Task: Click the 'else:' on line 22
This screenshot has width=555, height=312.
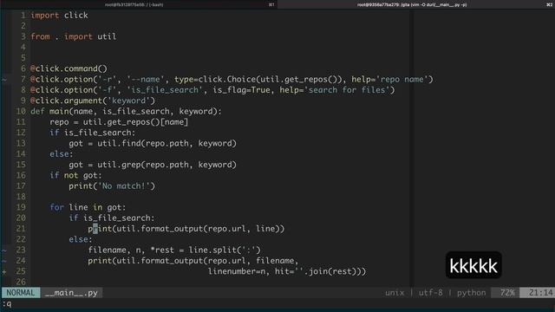Action: coord(81,239)
